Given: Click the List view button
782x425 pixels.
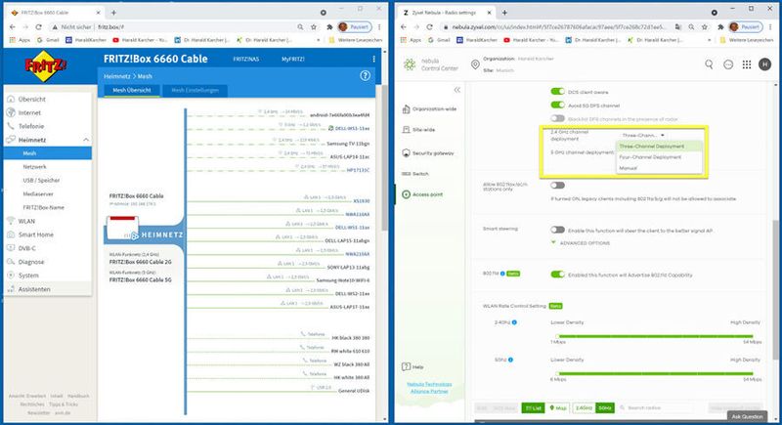Looking at the screenshot, I should (x=533, y=407).
